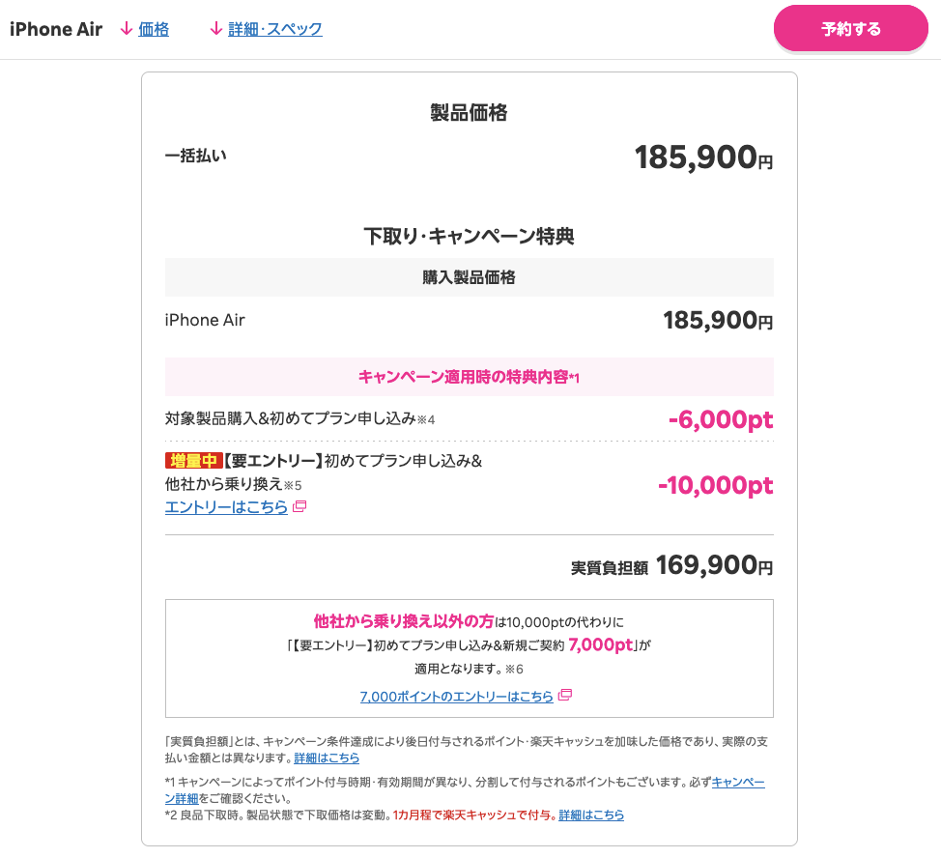941x858 pixels.
Task: Click the *1 marker in the pink campaign header
Action: [x=574, y=378]
